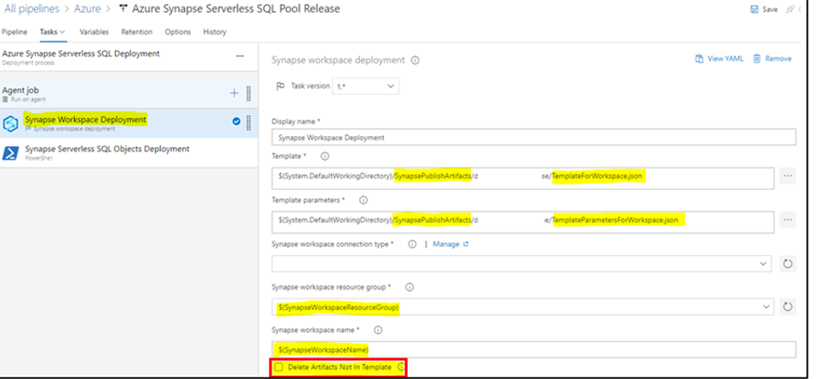Browse for Template file with ellipsis button
Screen dimensions: 830x379
[787, 176]
